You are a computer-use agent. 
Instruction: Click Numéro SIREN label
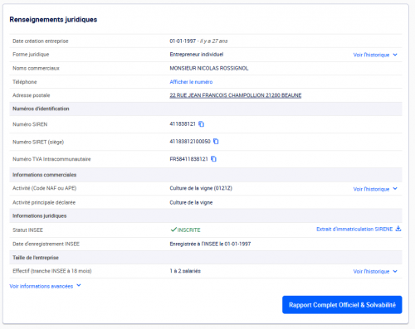(30, 124)
